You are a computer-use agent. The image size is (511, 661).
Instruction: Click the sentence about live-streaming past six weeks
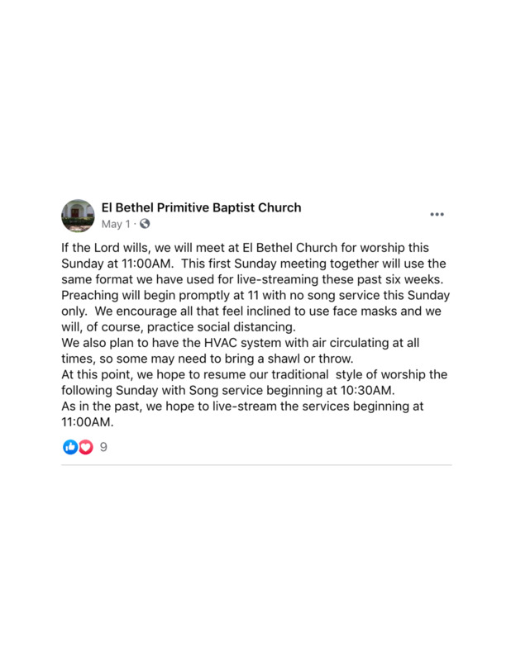click(x=252, y=279)
